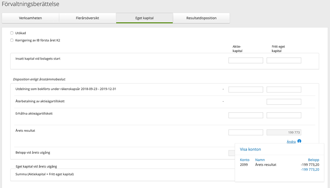Image resolution: width=330 pixels, height=188 pixels.
Task: Switch to the Flerårsöversikt tab
Action: point(87,18)
